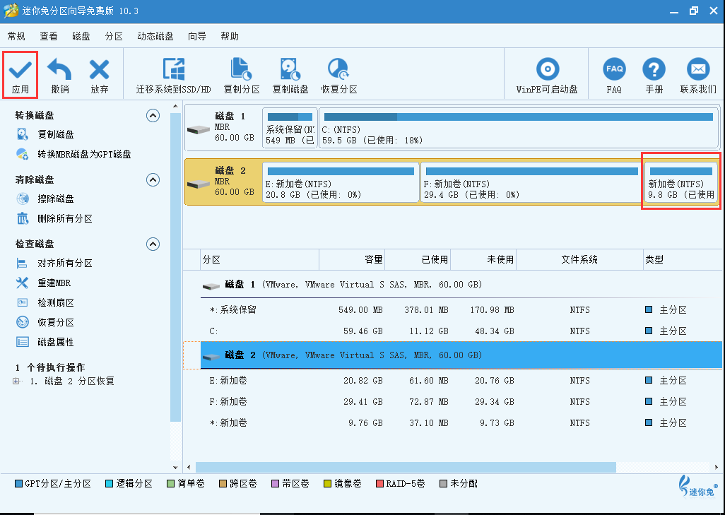
Task: Click the 撤销 undo arrow icon
Action: tap(59, 70)
